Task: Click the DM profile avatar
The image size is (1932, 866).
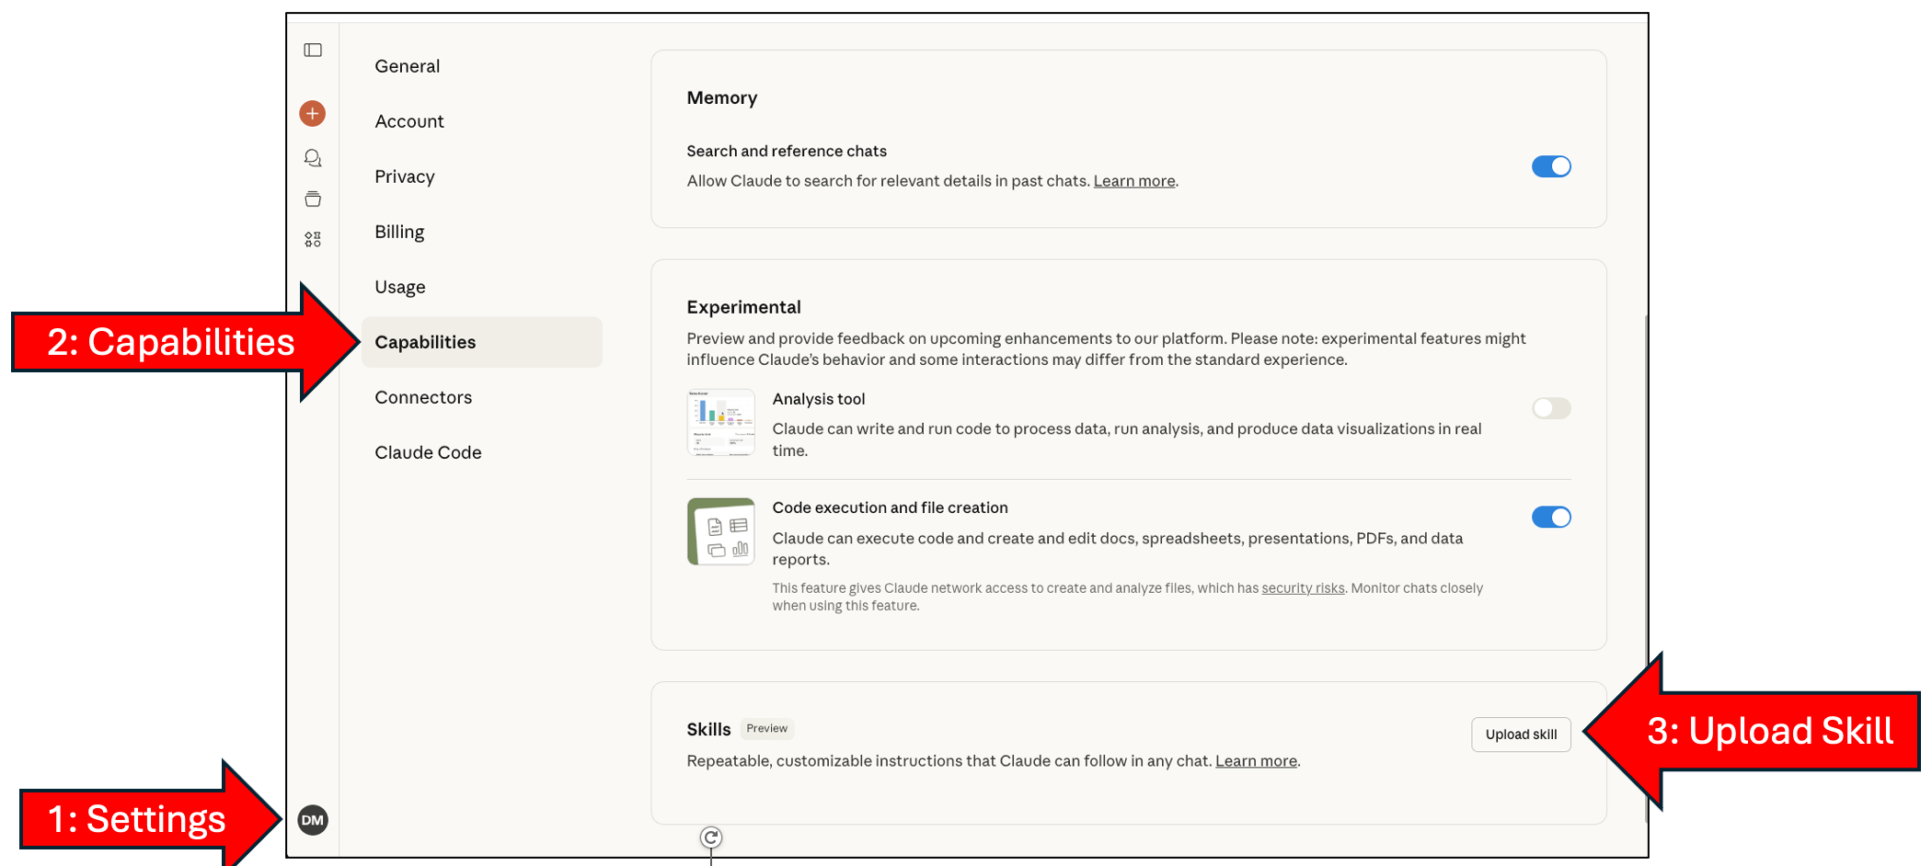Action: 313,820
